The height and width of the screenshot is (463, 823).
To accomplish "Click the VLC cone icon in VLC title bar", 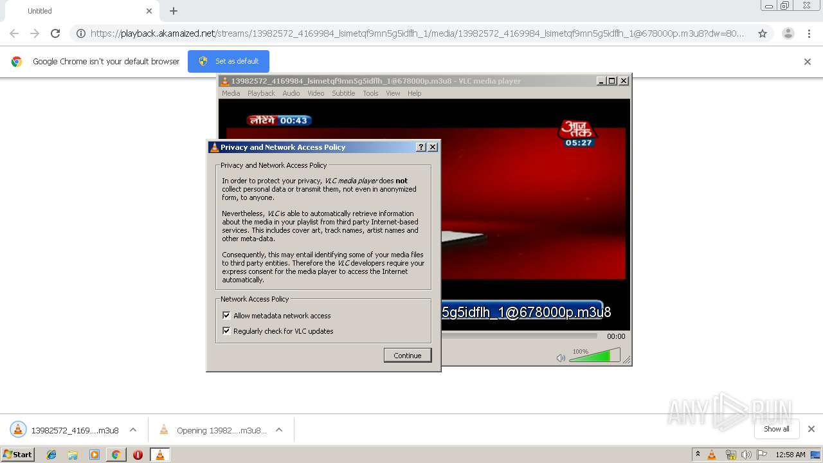I will (224, 81).
